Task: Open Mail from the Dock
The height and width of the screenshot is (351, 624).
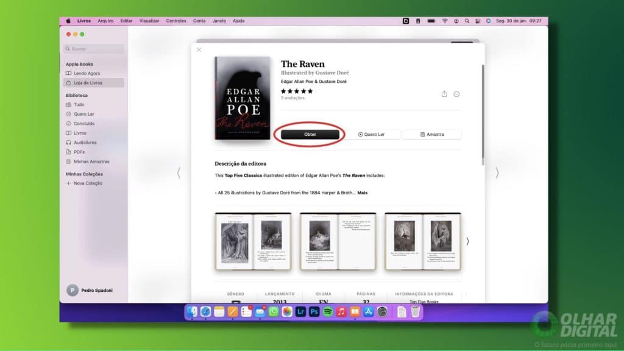Action: coord(260,312)
